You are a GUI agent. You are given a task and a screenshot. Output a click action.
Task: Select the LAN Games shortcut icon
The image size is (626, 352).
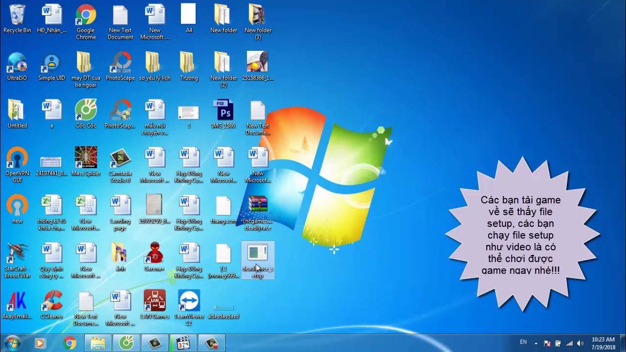point(155,305)
